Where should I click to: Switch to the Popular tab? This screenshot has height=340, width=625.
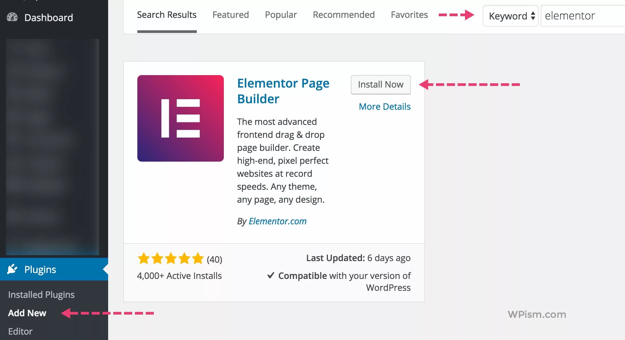pyautogui.click(x=281, y=15)
